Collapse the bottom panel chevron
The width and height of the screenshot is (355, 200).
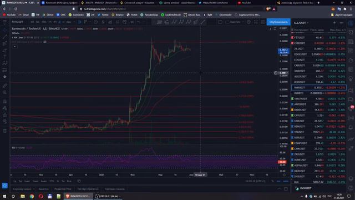pos(279,189)
